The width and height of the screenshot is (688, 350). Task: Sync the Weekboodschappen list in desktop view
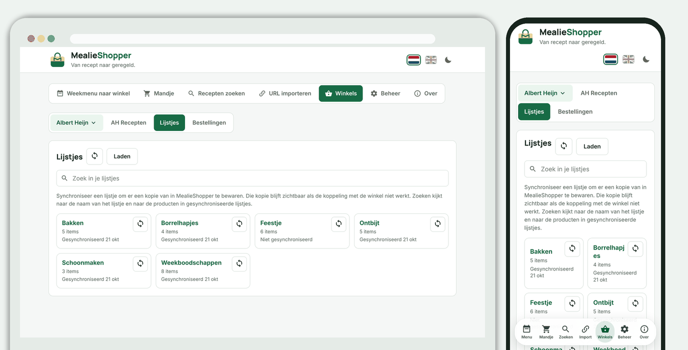(x=239, y=263)
